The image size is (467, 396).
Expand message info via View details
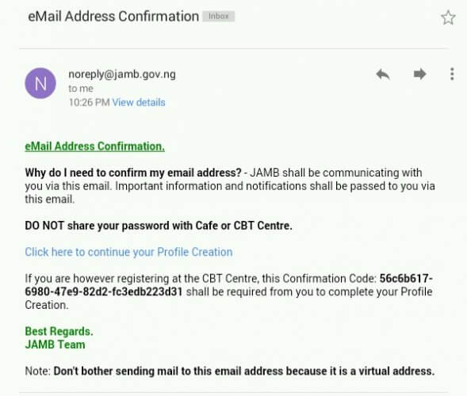click(139, 102)
